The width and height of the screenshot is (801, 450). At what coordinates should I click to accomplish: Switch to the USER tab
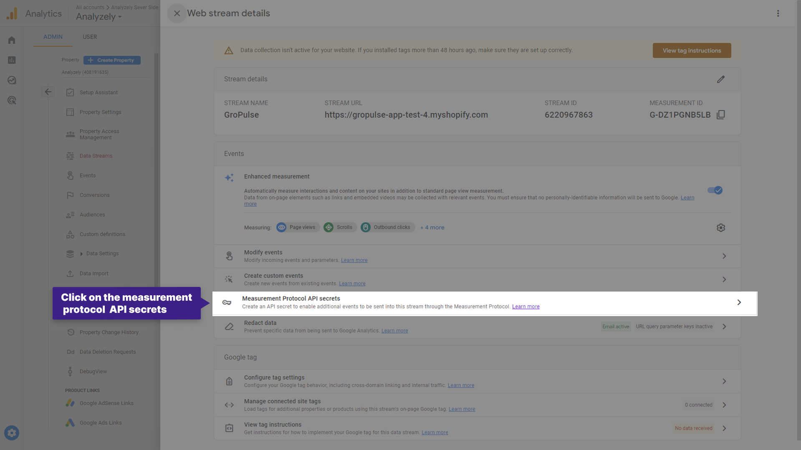pos(90,37)
